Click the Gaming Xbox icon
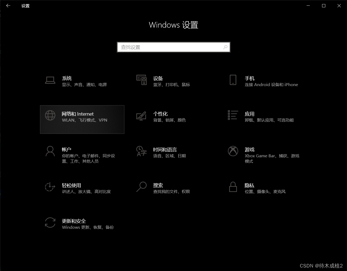This screenshot has width=347, height=271. click(x=233, y=151)
